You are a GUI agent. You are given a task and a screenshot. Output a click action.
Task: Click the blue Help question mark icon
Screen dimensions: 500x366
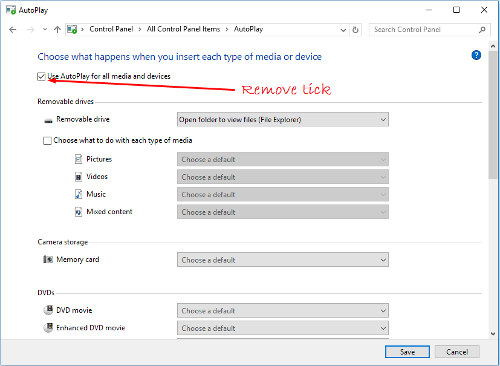476,55
